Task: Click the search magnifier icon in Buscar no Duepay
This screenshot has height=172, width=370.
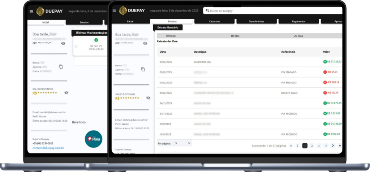Action: coord(207,10)
